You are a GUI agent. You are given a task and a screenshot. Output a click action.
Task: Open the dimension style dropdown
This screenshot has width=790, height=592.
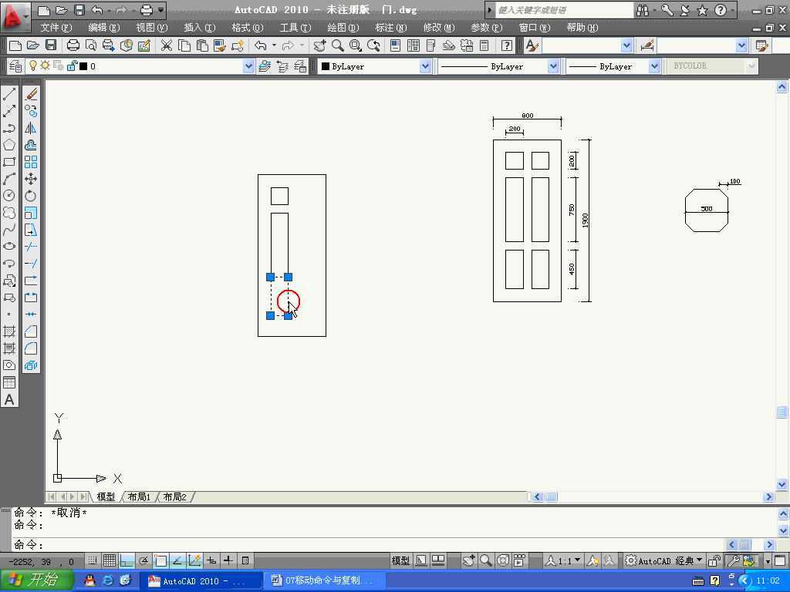click(741, 45)
